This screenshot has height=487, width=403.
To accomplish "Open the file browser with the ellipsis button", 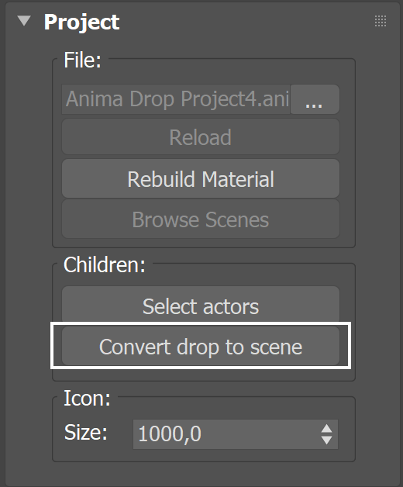I will tap(315, 99).
